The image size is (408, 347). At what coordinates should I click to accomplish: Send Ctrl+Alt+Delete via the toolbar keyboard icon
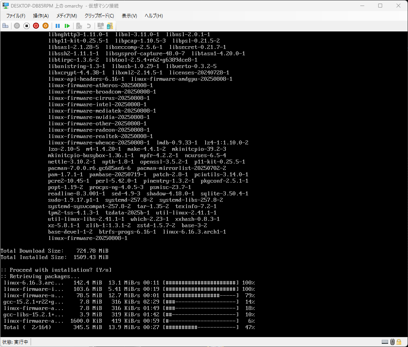[6, 26]
